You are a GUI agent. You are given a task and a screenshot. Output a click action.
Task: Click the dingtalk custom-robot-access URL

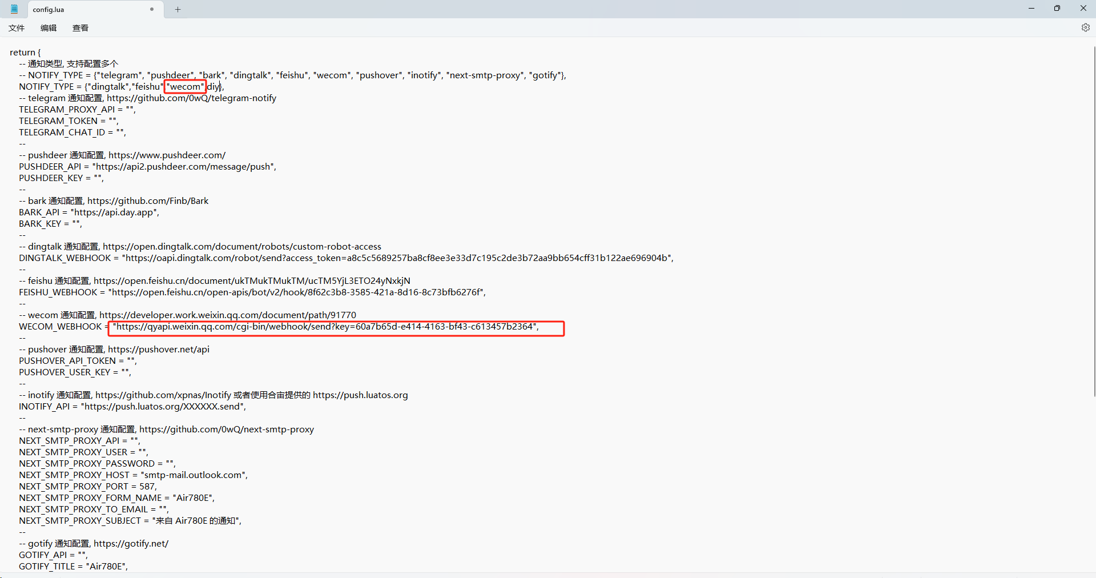(x=242, y=247)
